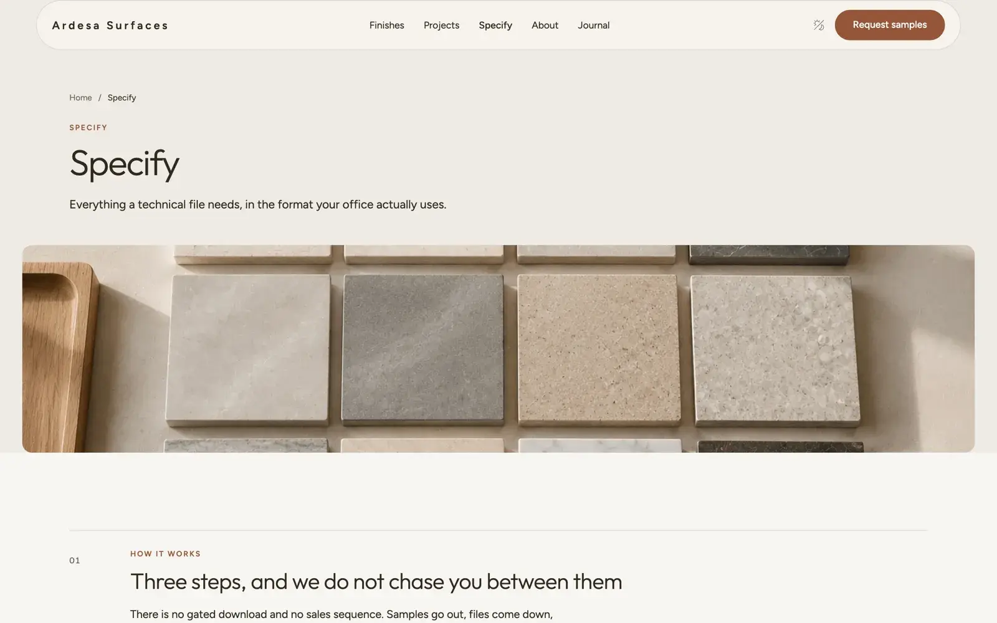Click the Specify breadcrumb item

coord(122,98)
